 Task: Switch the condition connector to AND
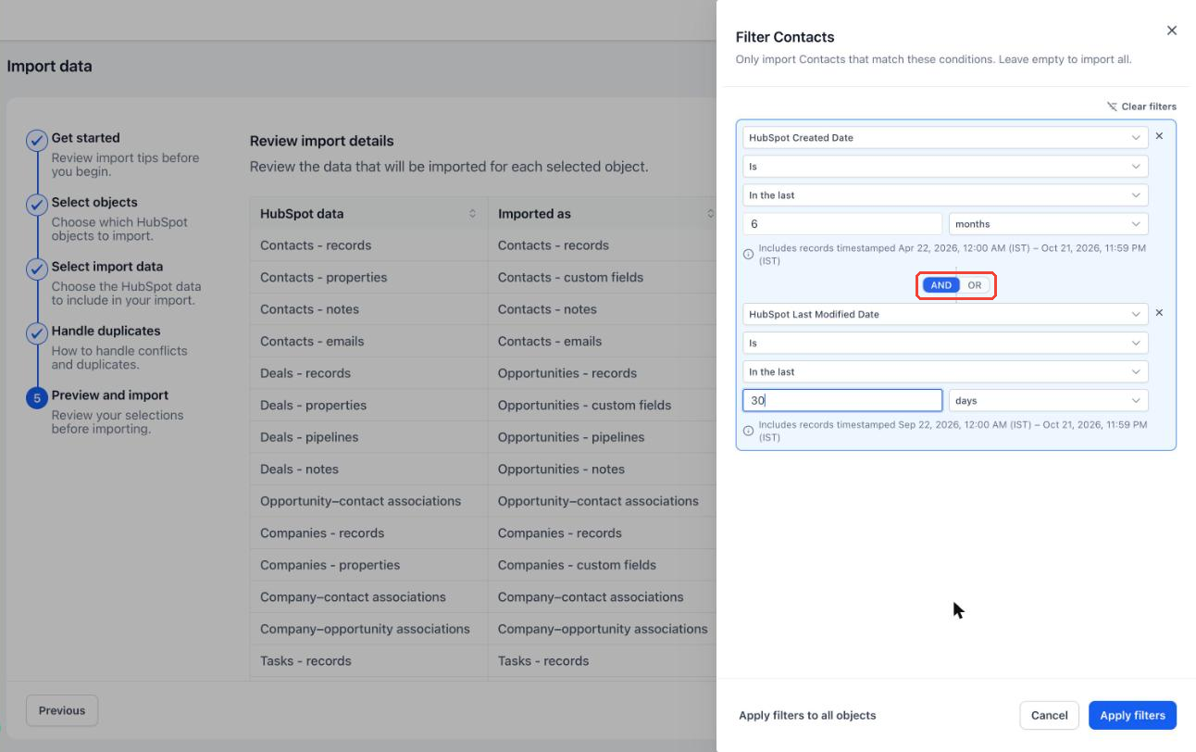[x=941, y=285]
